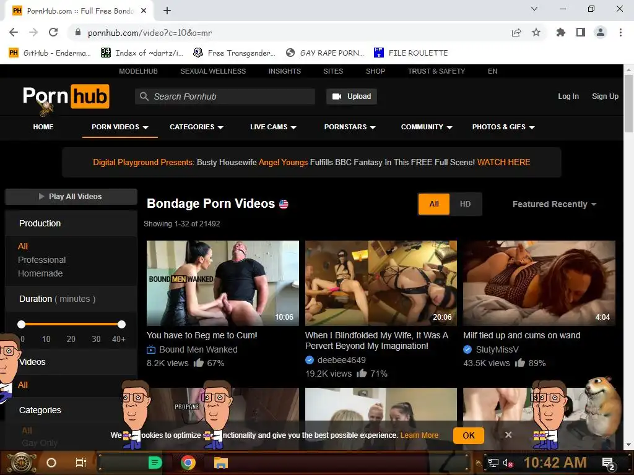The height and width of the screenshot is (475, 634).
Task: Open TRUST & SAFETY in the top bar
Action: tap(436, 71)
